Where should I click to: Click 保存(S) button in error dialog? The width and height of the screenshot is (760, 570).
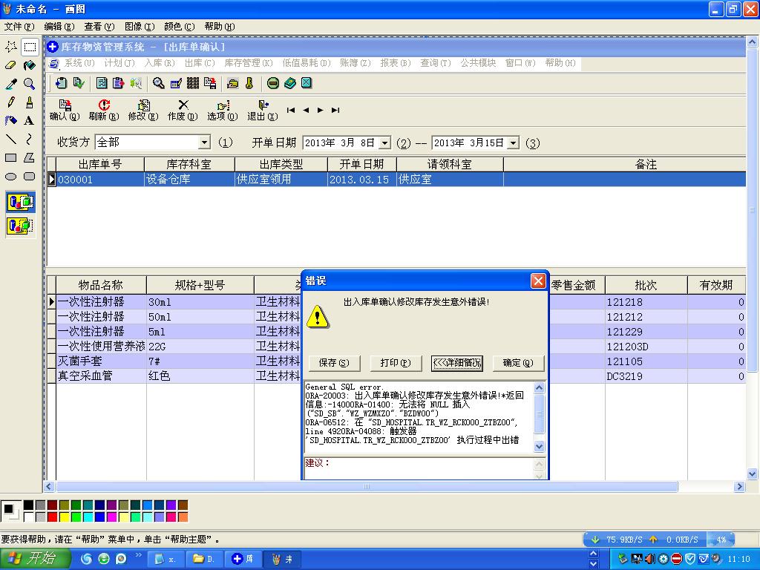335,363
